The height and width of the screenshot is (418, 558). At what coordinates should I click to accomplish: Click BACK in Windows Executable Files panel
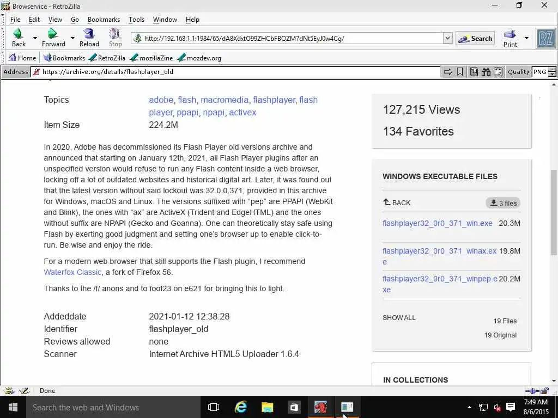point(397,202)
